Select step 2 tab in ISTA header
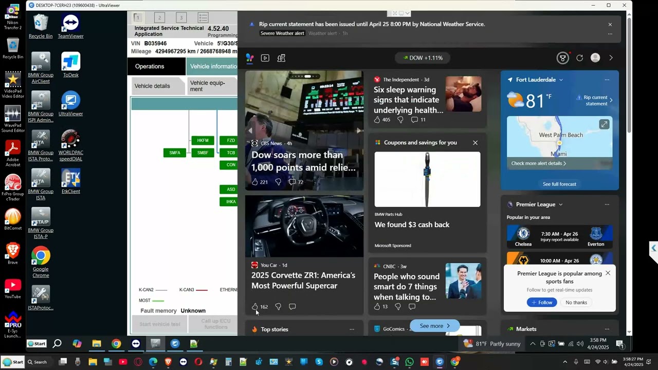Image resolution: width=658 pixels, height=370 pixels. 159,18
